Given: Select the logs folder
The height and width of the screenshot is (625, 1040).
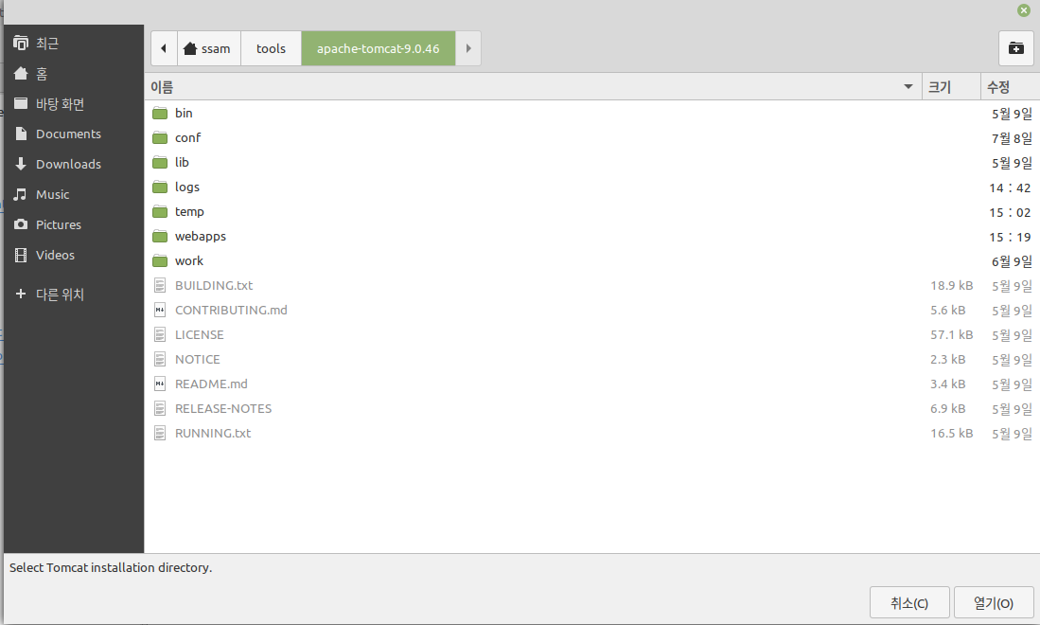Looking at the screenshot, I should pos(591,187).
